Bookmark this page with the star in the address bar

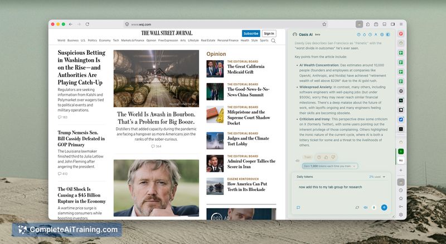click(x=324, y=25)
